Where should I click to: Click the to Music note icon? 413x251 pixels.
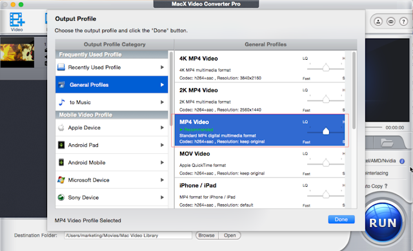coord(62,102)
